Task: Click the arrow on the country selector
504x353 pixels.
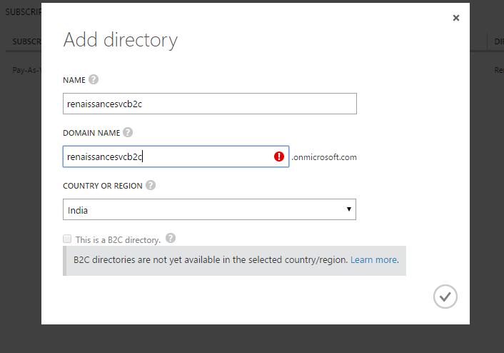Action: click(x=348, y=209)
